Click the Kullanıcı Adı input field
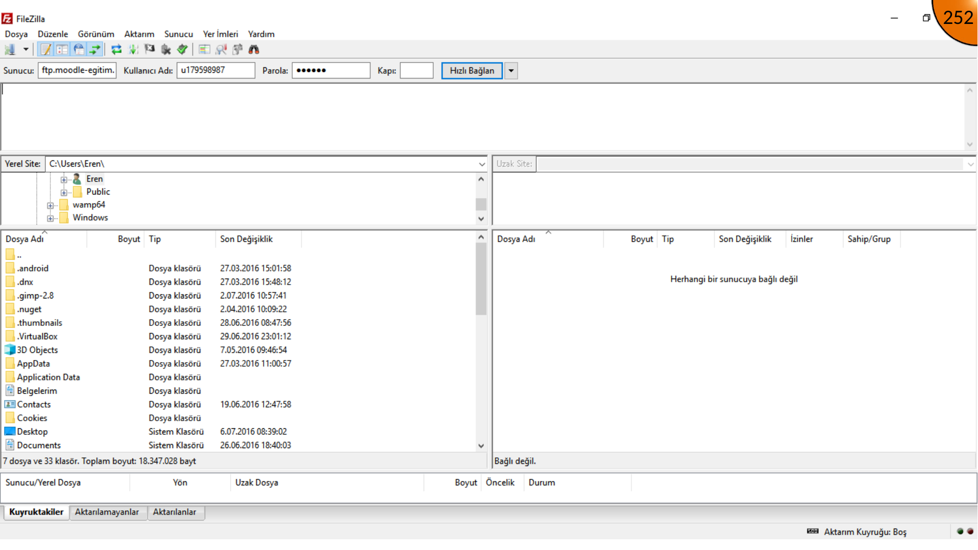 coord(216,70)
